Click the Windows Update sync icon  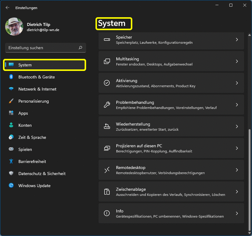pos(11,186)
